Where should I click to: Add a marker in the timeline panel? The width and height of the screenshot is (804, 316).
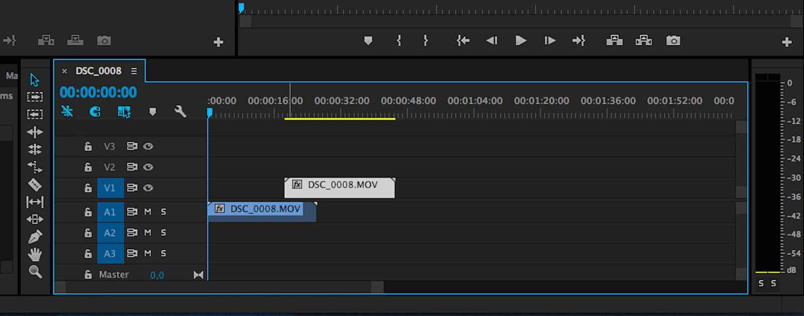153,112
